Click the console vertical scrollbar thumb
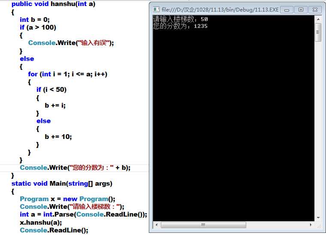This screenshot has height=235, width=326. [318, 33]
